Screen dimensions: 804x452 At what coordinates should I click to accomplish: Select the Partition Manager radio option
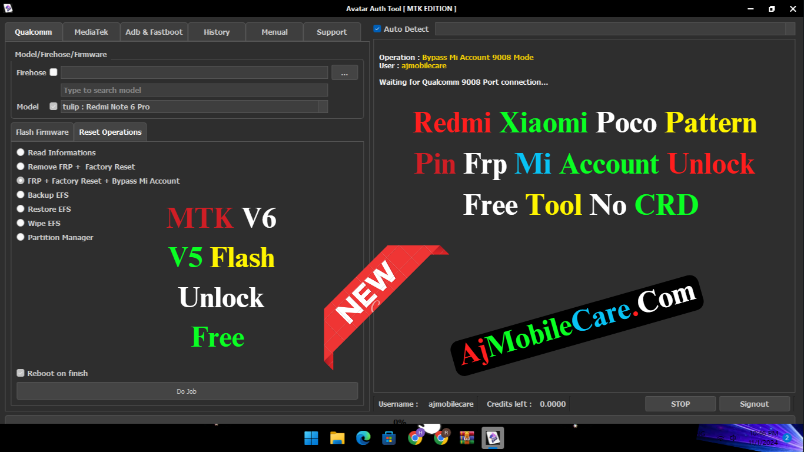[x=21, y=237]
